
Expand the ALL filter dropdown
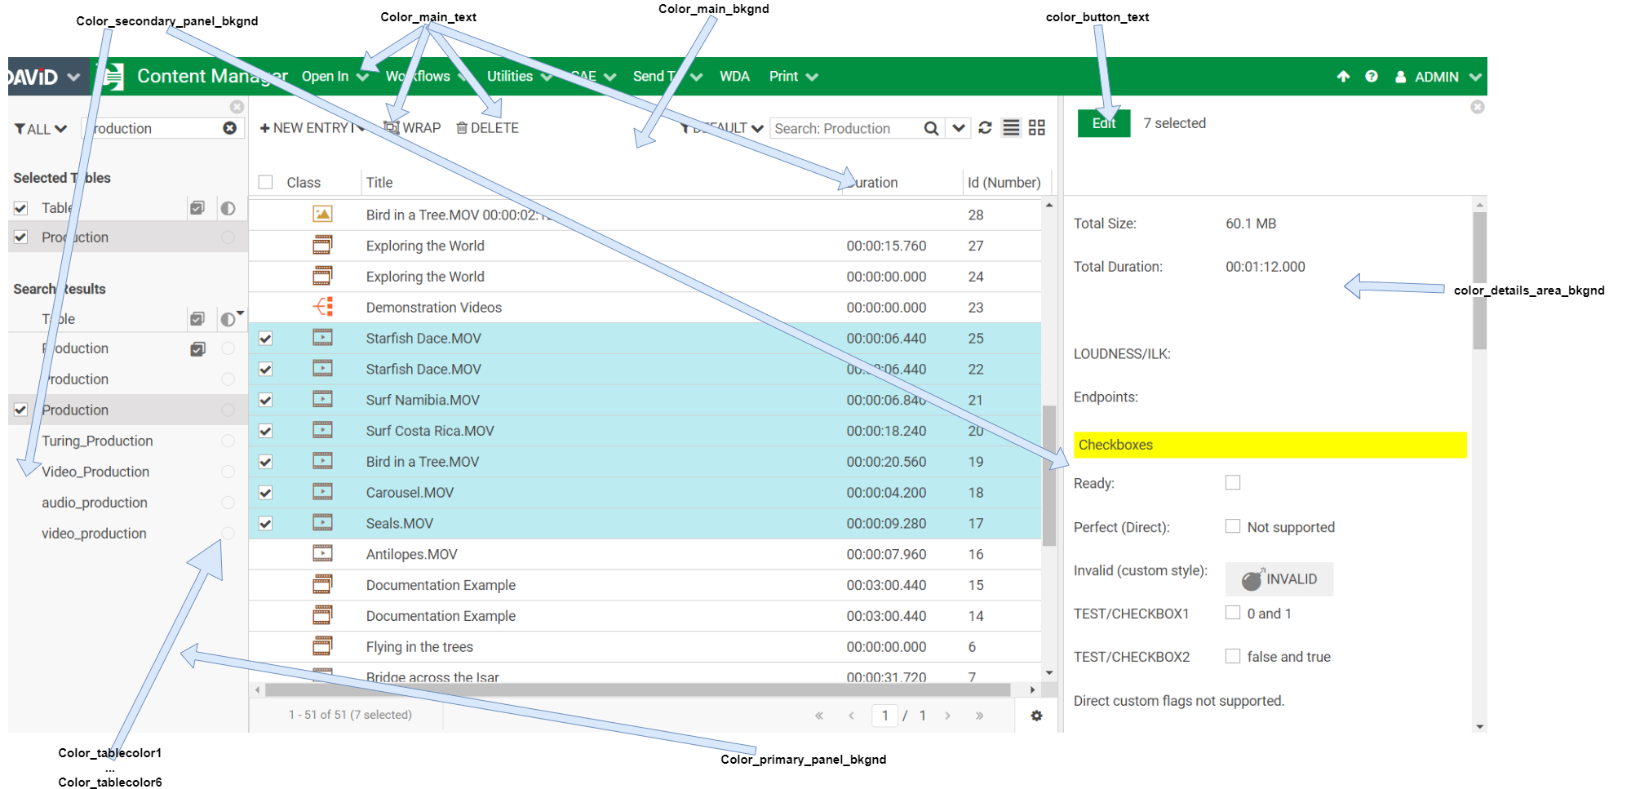41,129
